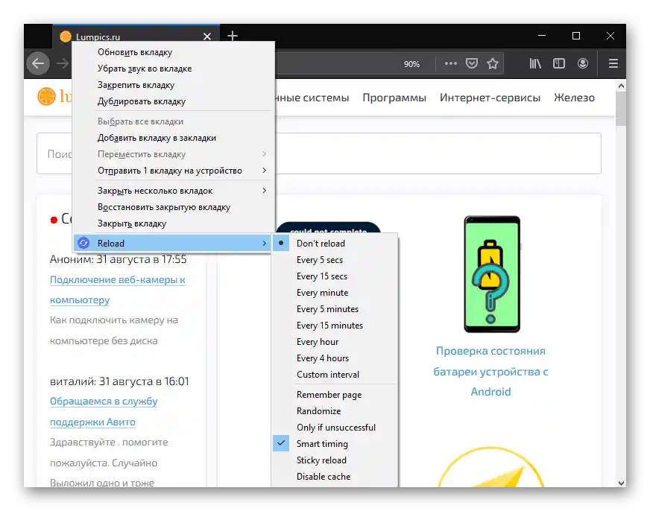Image resolution: width=650 pixels, height=511 pixels.
Task: Click the Reload extension icon in menu
Action: pyautogui.click(x=83, y=243)
